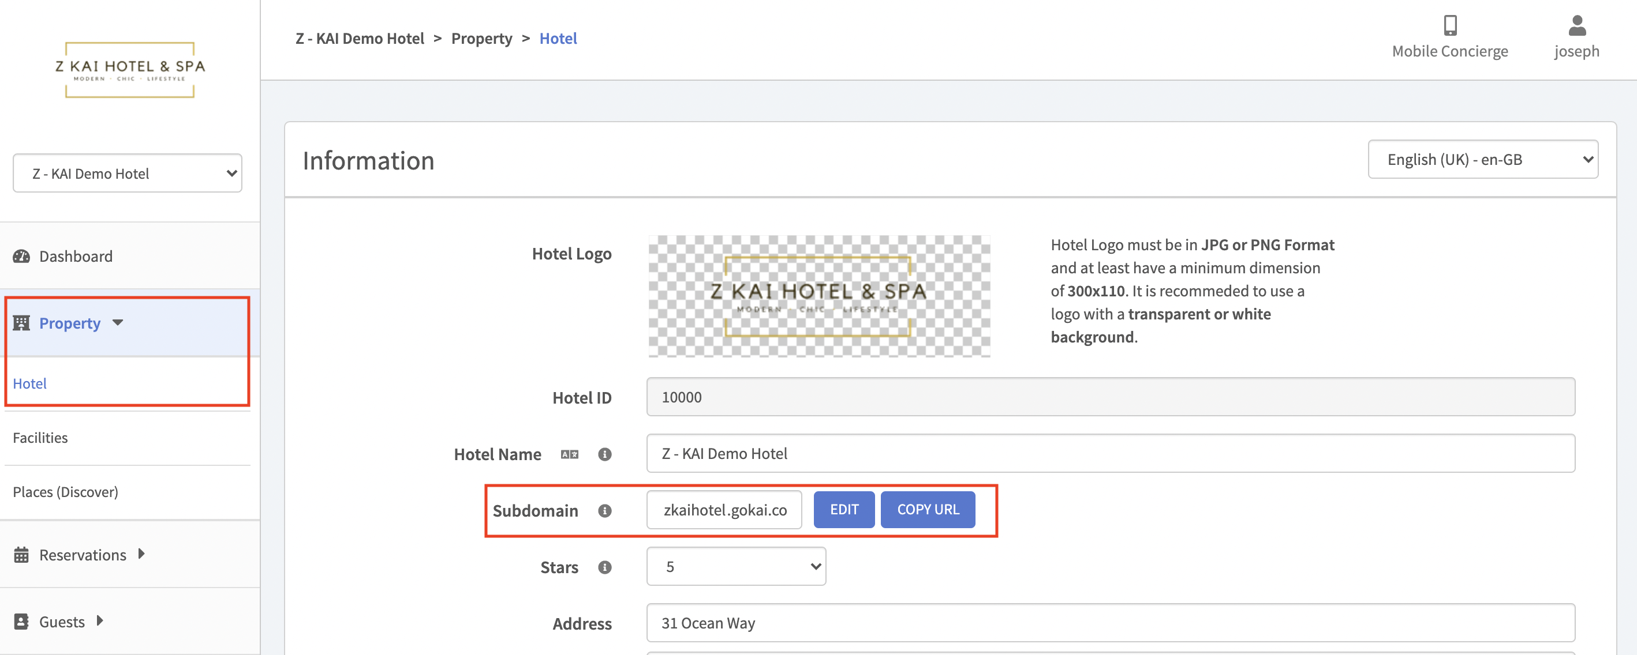Expand the Guests menu arrow
The image size is (1637, 655).
pos(100,621)
